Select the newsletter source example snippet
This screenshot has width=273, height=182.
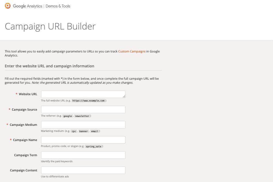[x=82, y=116]
